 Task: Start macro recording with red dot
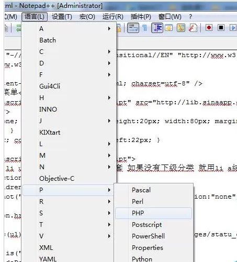click(209, 28)
